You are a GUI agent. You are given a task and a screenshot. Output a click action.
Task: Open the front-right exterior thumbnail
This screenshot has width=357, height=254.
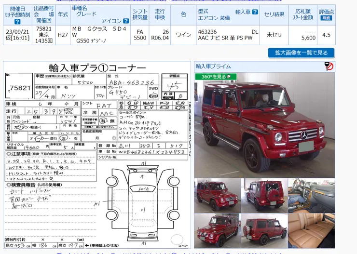pyautogui.click(x=218, y=195)
